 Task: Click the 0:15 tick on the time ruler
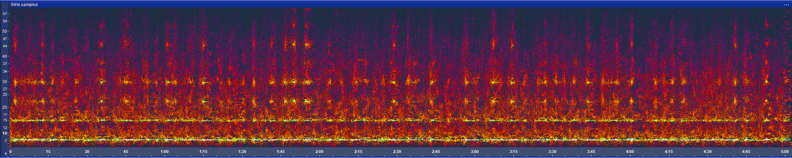tap(48, 152)
